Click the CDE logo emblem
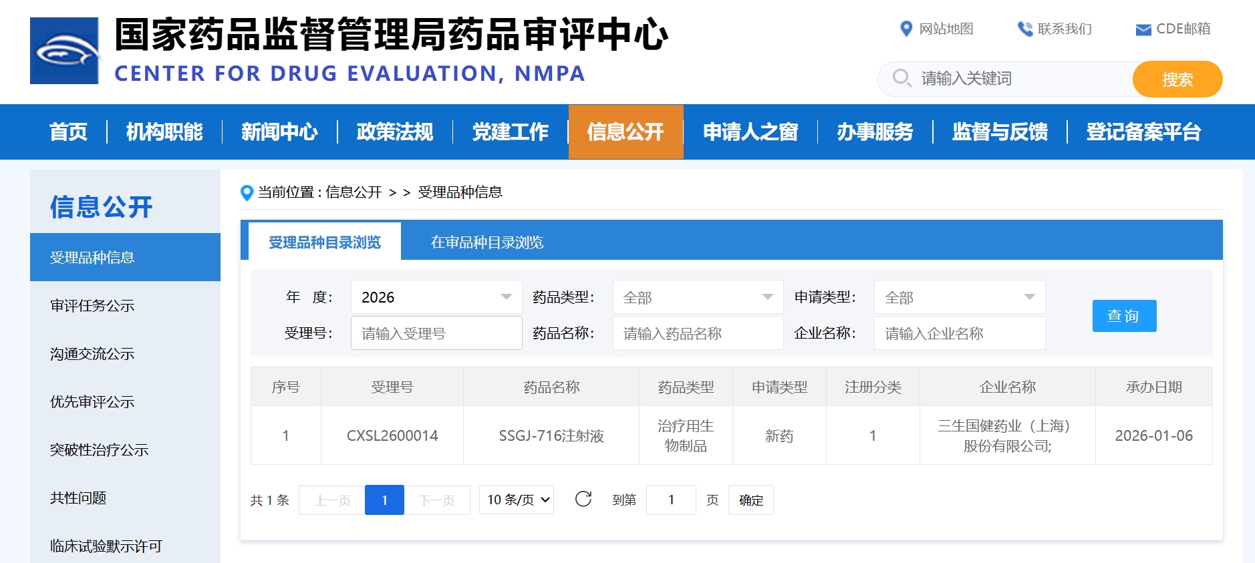The image size is (1255, 563). pos(64,51)
